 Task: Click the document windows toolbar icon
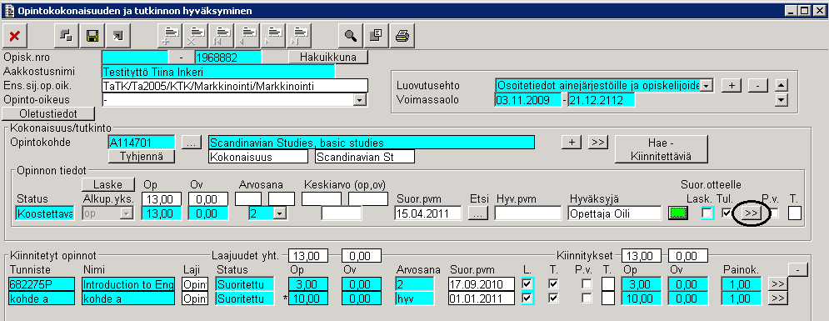pos(376,35)
